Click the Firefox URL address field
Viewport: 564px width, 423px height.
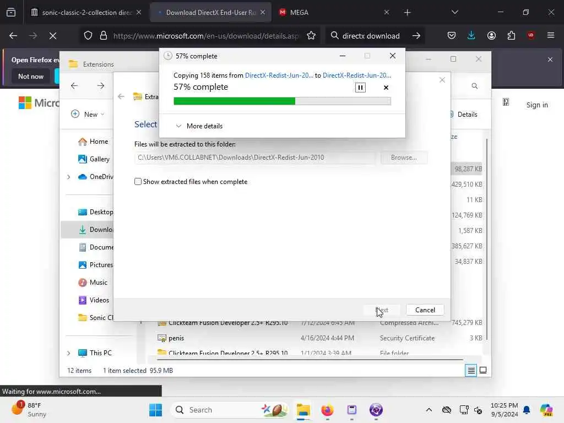click(206, 36)
